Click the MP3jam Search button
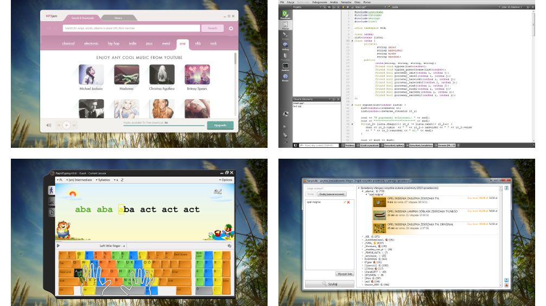The height and width of the screenshot is (306, 546). coord(212,28)
